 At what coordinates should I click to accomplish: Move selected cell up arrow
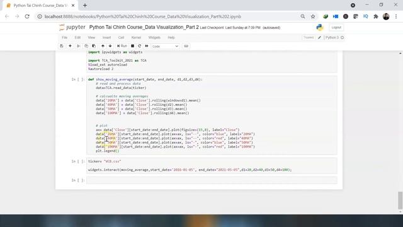103,46
